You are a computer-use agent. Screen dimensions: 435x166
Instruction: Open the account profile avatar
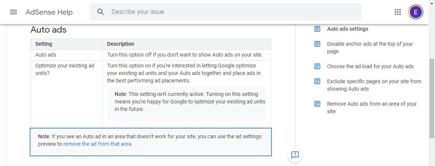point(415,12)
